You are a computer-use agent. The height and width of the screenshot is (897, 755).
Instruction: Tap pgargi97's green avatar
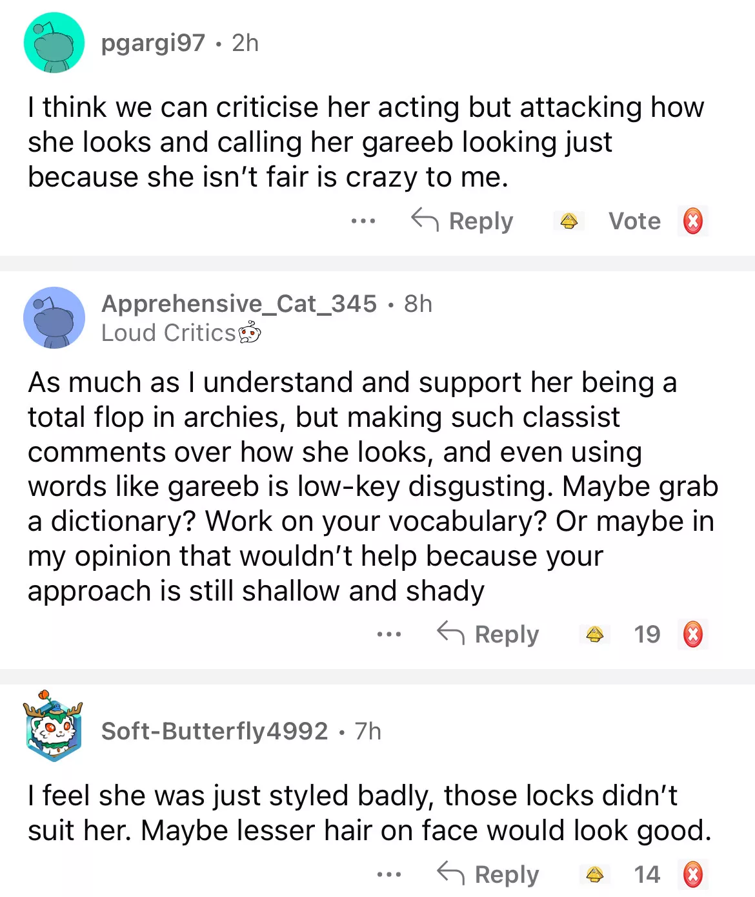tap(54, 43)
